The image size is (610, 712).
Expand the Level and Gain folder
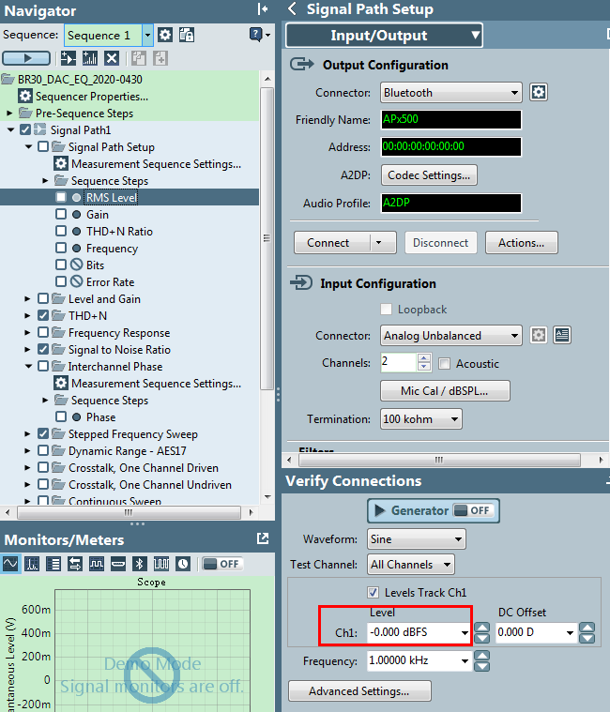click(x=27, y=299)
